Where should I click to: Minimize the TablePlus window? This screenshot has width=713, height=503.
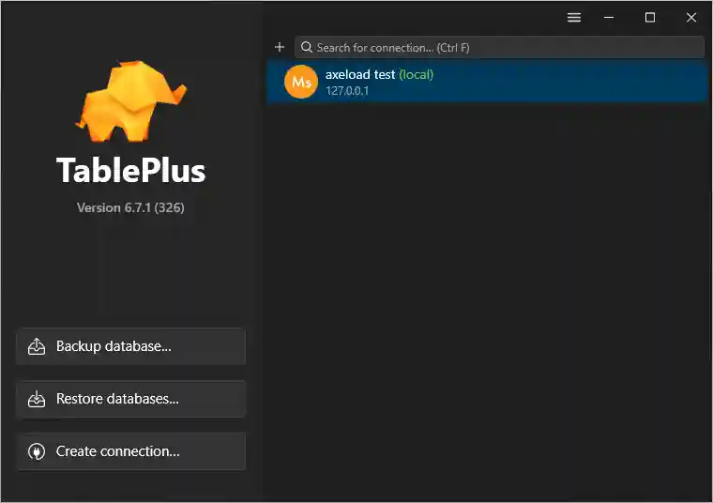[x=609, y=17]
